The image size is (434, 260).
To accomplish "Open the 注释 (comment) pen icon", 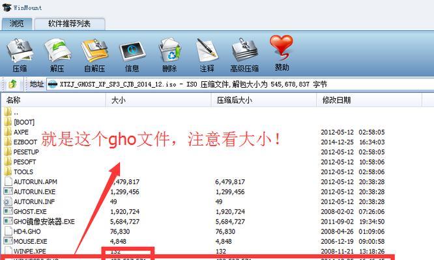I will 207,51.
